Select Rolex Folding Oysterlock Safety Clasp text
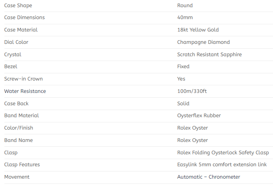The height and width of the screenshot is (185, 273). (x=223, y=153)
